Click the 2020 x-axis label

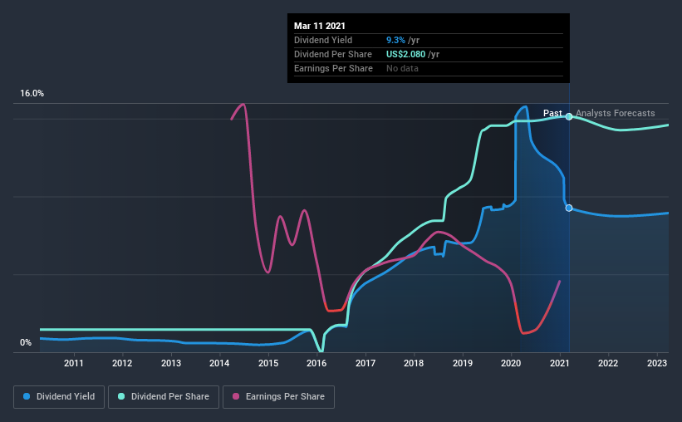(511, 363)
